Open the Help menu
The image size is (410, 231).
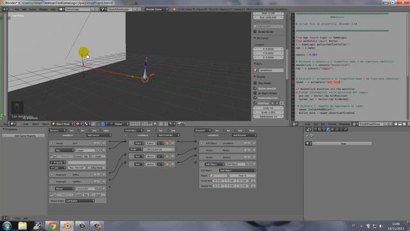pos(53,9)
